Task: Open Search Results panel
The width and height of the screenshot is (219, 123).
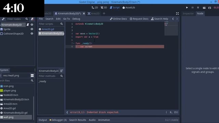Action: tap(78, 120)
